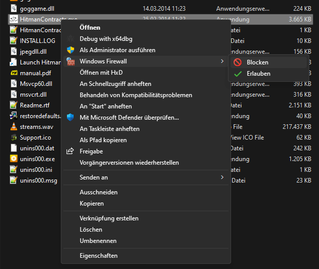Select the goggame.dll file name
Screen dimensions: 319x269
coord(37,9)
